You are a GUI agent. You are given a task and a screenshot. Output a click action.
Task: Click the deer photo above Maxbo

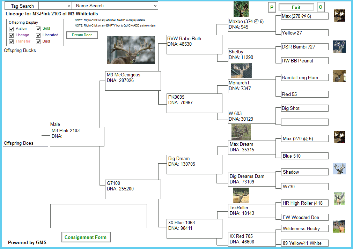tap(241, 9)
